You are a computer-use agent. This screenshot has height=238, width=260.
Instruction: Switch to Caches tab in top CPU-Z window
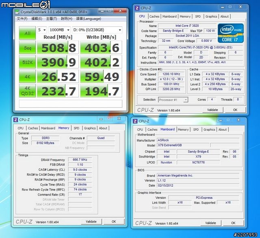pyautogui.click(x=154, y=17)
